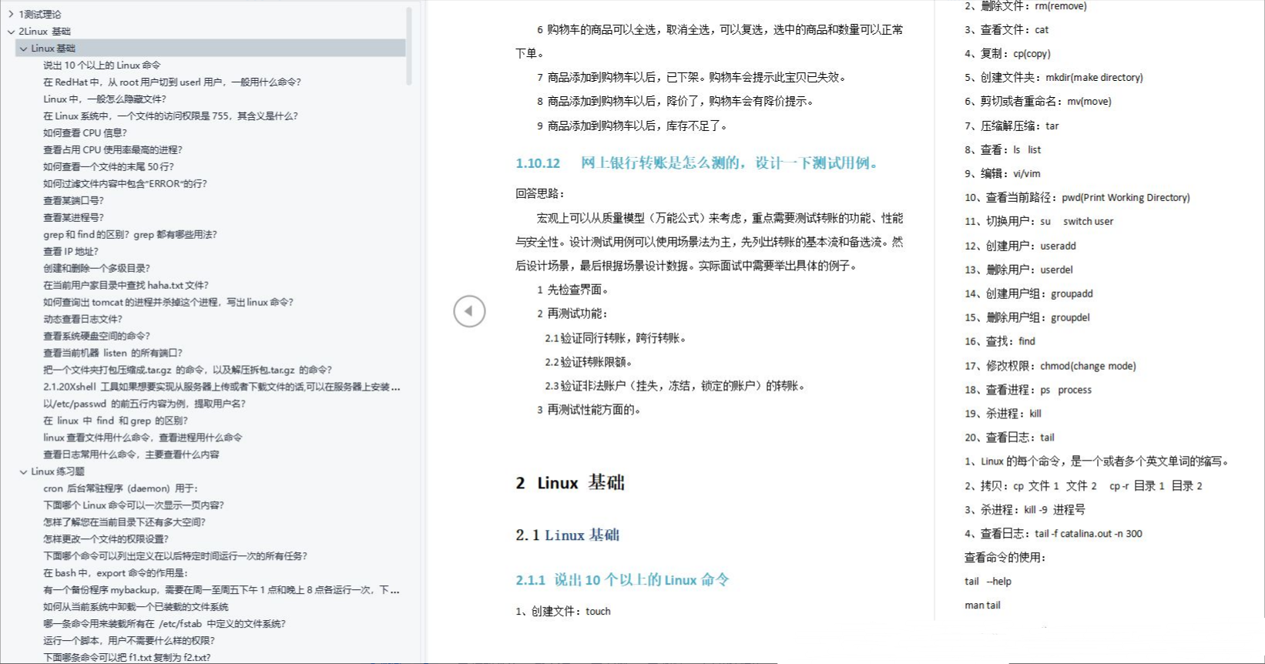1265x664 pixels.
Task: Open bookmark 创建和删除一个多级目录?
Action: point(97,269)
